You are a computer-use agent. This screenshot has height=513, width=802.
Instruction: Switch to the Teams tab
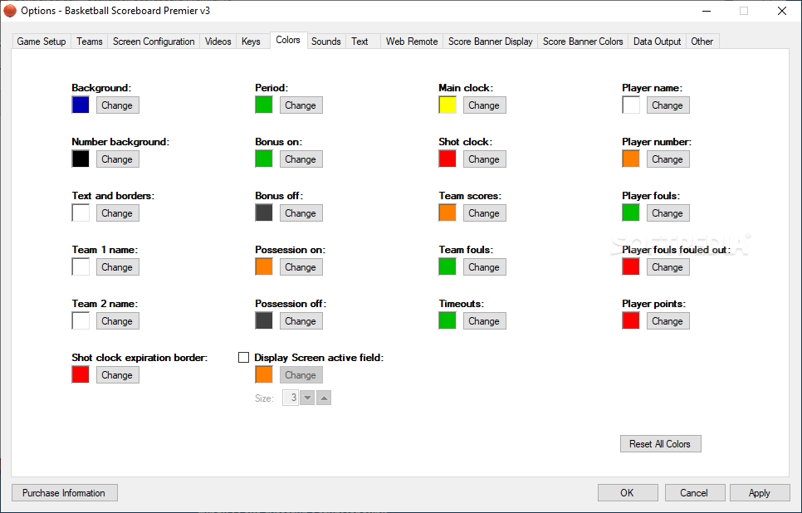coord(90,42)
